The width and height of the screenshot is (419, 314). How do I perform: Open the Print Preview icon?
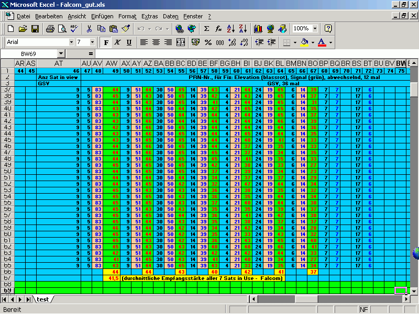tap(62, 29)
